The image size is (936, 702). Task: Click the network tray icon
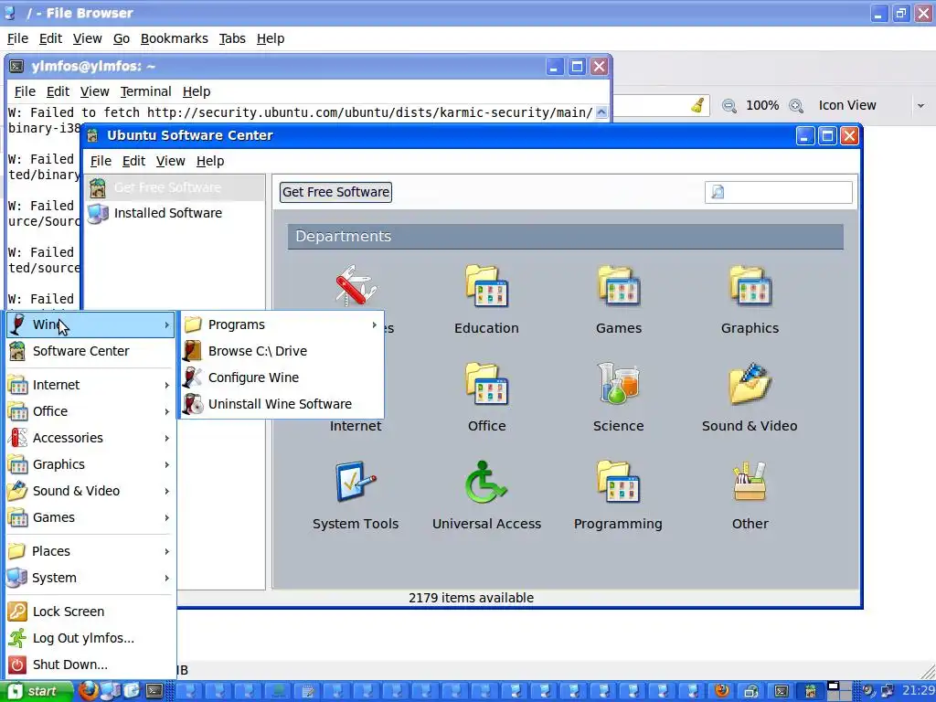(x=888, y=691)
